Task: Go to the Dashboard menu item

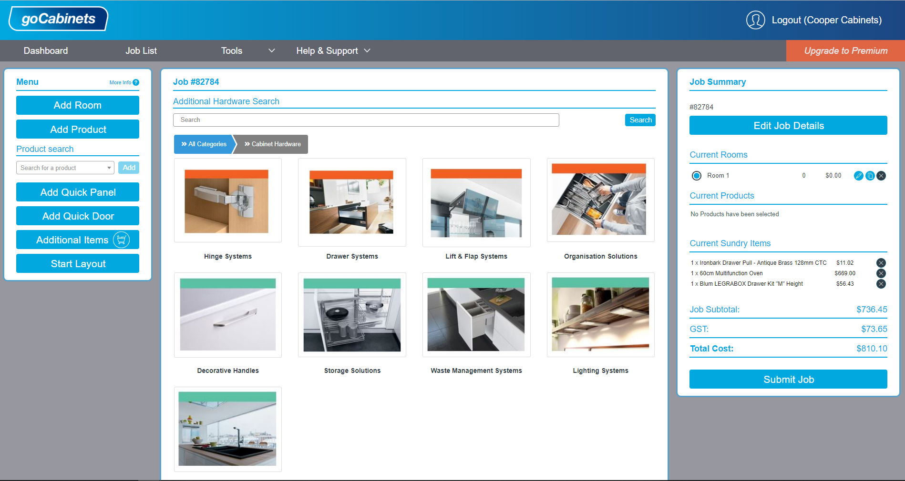Action: click(46, 50)
